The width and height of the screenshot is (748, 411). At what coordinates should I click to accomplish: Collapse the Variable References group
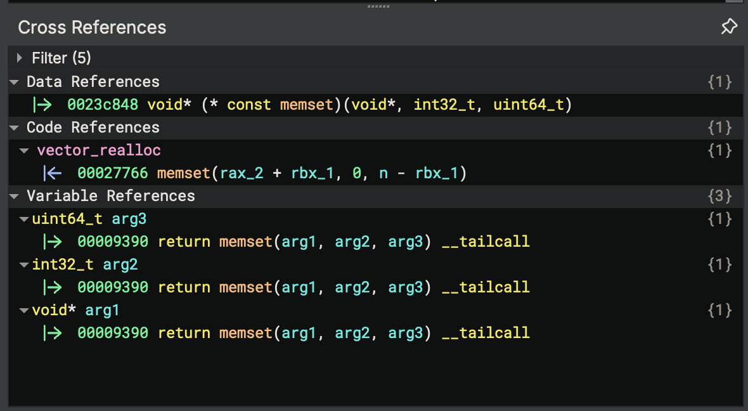(x=15, y=196)
